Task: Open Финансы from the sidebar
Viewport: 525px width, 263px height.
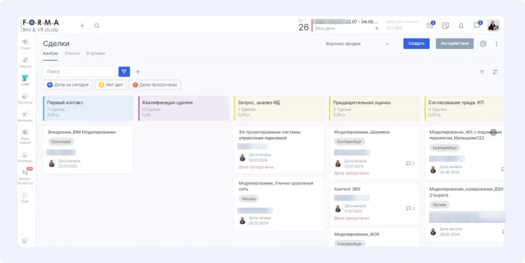Action: (x=25, y=115)
